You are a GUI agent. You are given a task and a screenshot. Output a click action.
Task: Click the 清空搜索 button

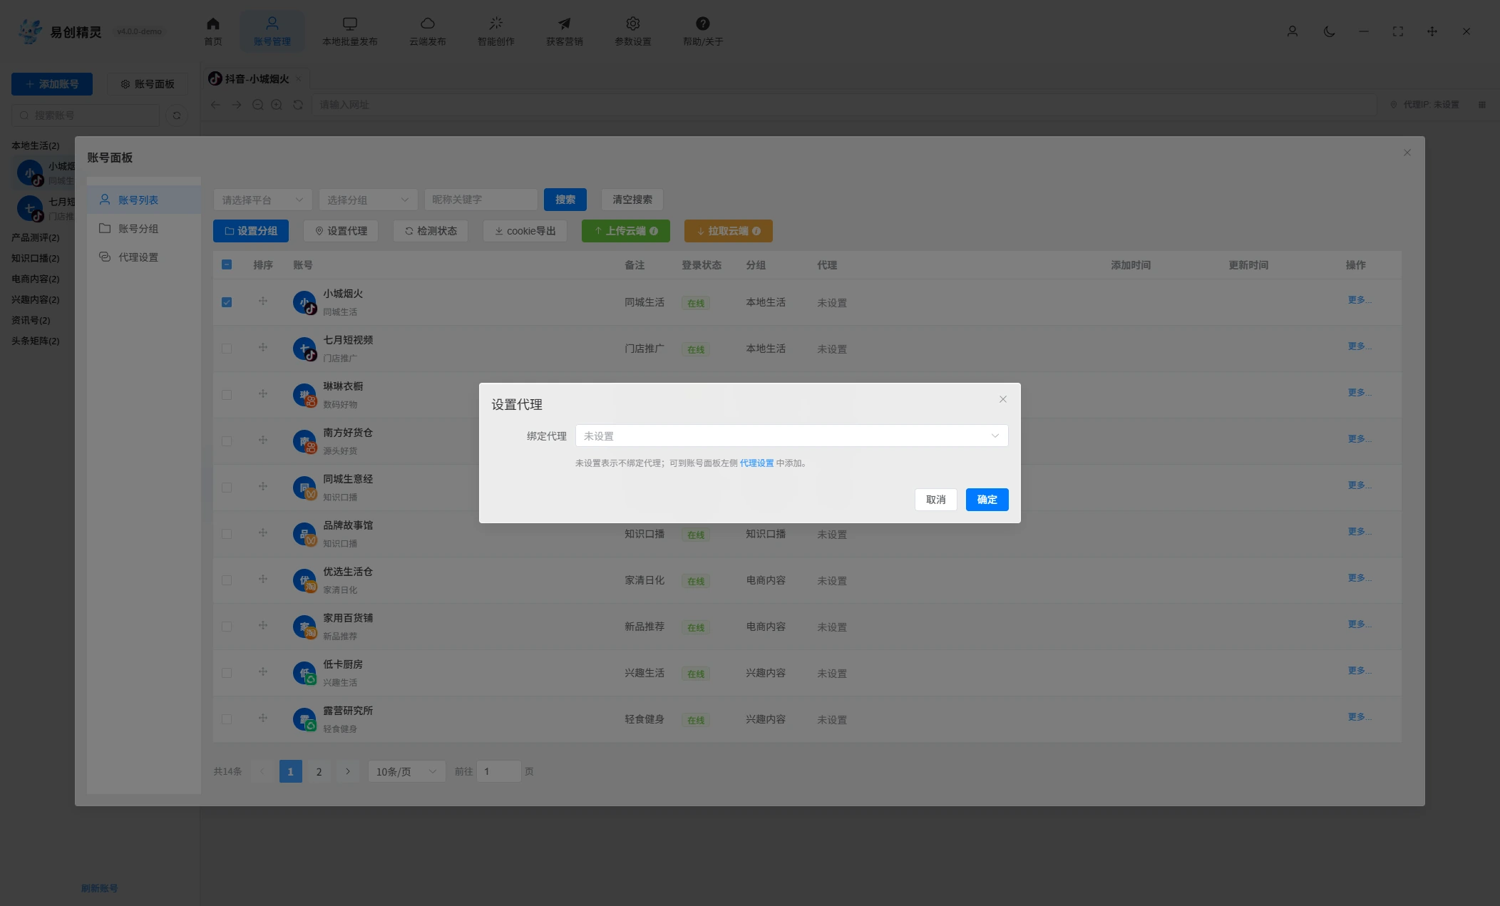pyautogui.click(x=632, y=200)
